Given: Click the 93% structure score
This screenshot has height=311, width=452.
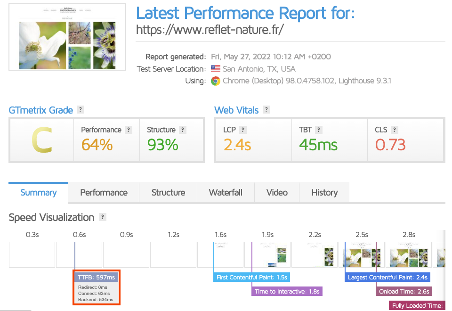Looking at the screenshot, I should pyautogui.click(x=162, y=145).
